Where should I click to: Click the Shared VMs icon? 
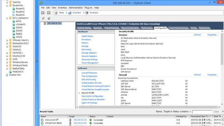[x=7, y=75]
